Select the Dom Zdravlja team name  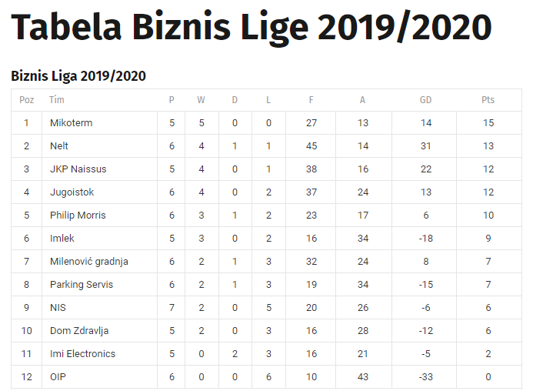click(79, 331)
